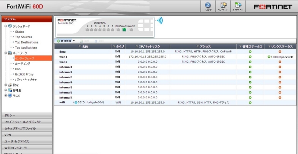This screenshot has height=154, width=298.
Task: Click INTERNAL port 4 icon
Action: tap(100, 30)
